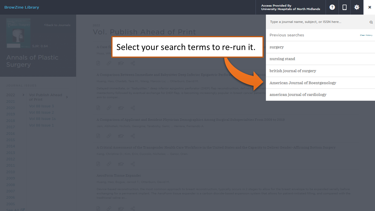Click the SJR: 0.64 score

click(40, 46)
